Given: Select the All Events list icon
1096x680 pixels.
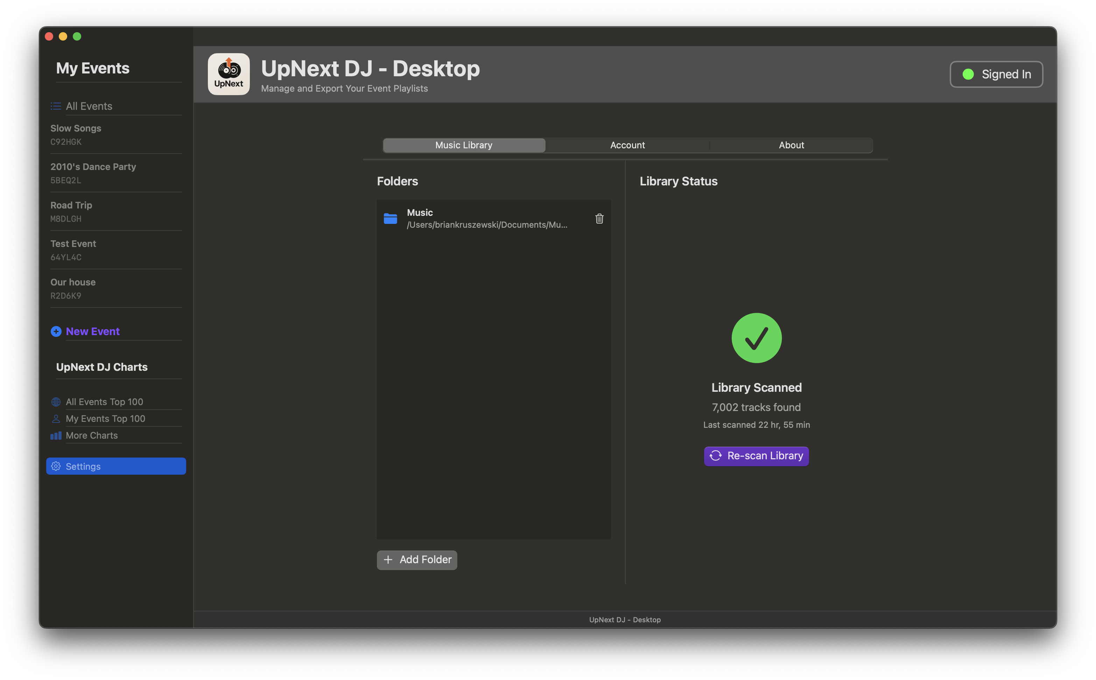Looking at the screenshot, I should (55, 106).
